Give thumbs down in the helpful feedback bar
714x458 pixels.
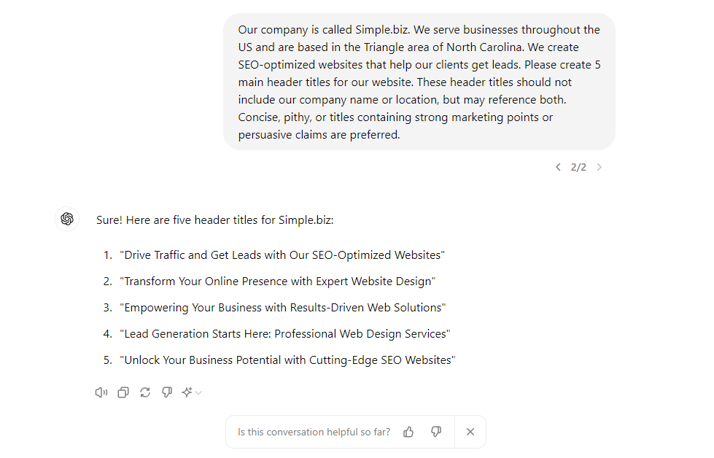436,432
